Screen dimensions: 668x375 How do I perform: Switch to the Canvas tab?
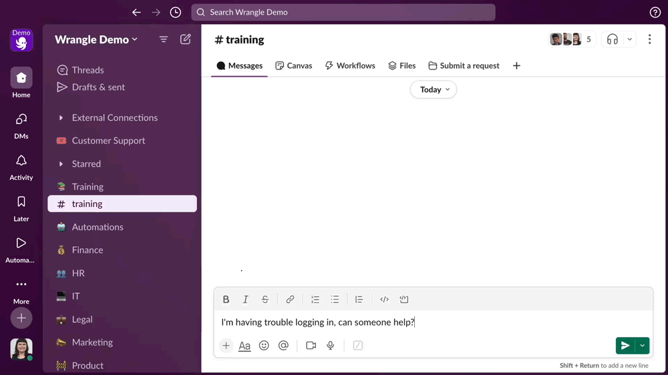pyautogui.click(x=294, y=65)
